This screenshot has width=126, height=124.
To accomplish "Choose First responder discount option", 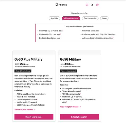I will (90, 18).
